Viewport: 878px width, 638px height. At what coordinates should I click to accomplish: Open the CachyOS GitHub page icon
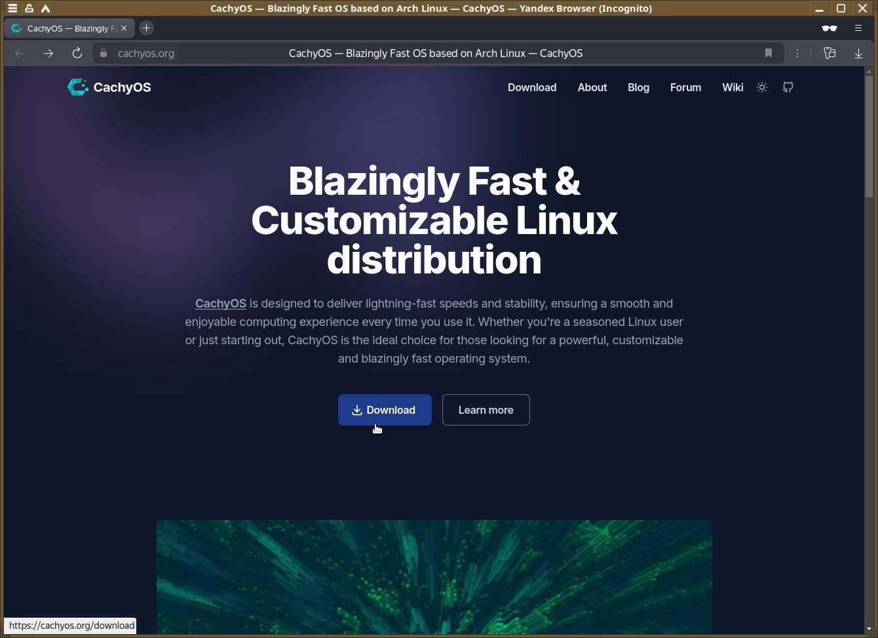[x=788, y=87]
